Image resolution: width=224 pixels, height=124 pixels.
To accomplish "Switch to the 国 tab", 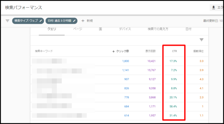I will tap(100, 29).
